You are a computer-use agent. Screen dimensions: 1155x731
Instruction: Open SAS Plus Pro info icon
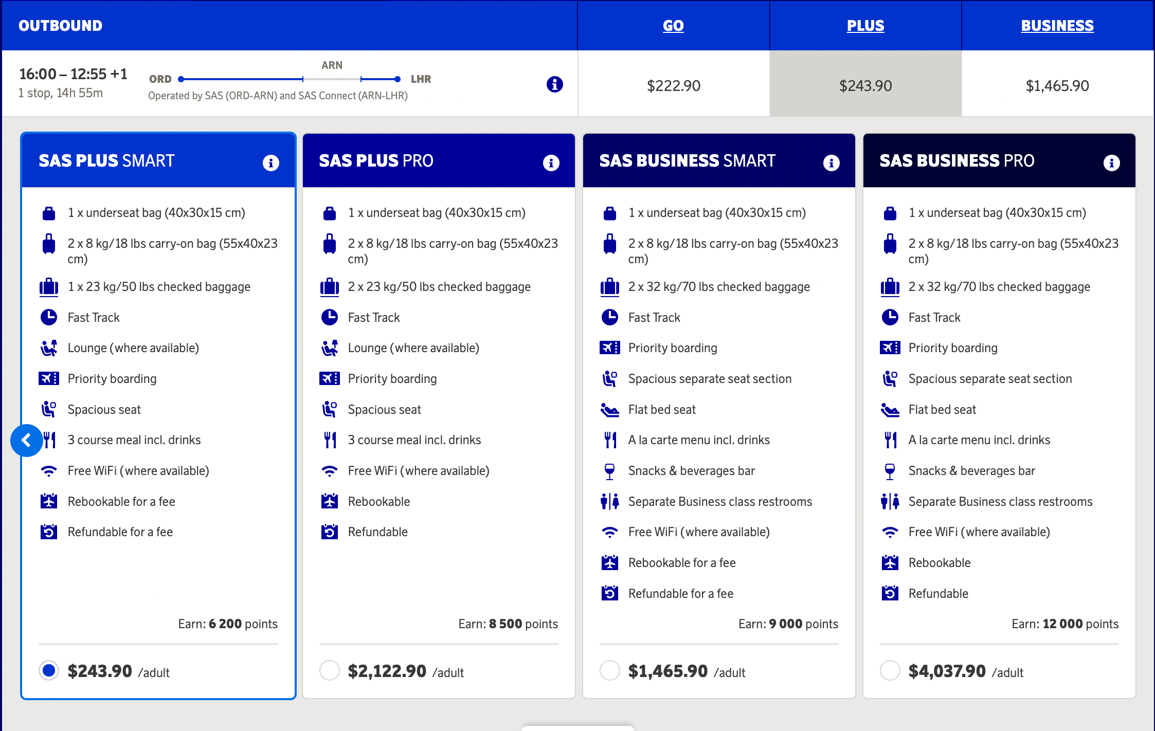pos(551,162)
